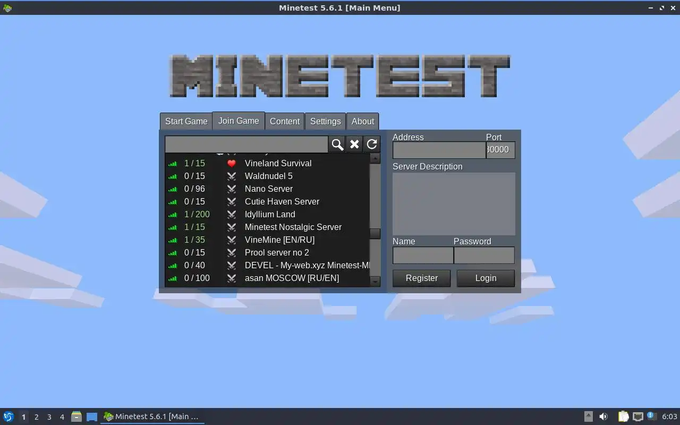680x425 pixels.
Task: Open the volume control in system tray
Action: pyautogui.click(x=603, y=416)
